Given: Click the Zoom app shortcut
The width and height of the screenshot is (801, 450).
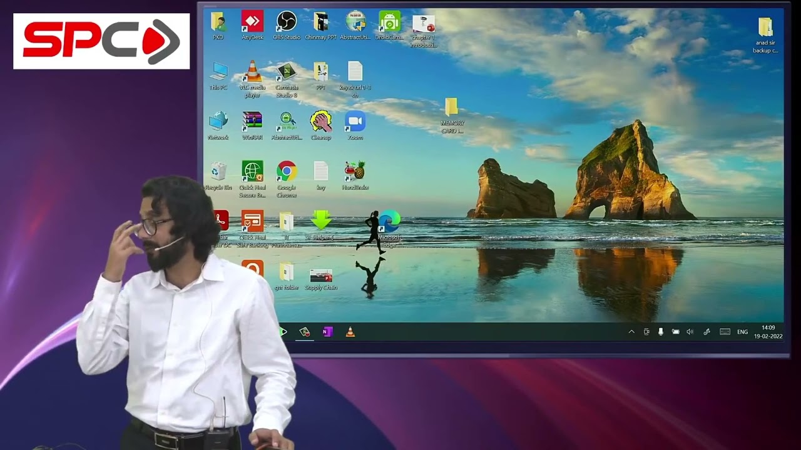Looking at the screenshot, I should tap(355, 126).
